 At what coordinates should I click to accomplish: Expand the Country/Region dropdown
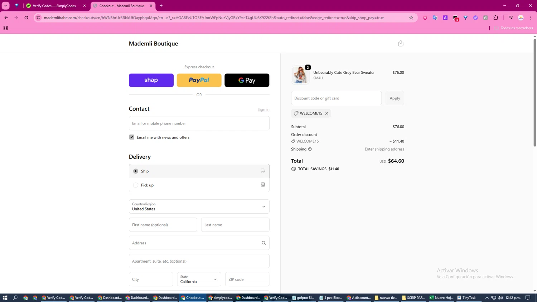pyautogui.click(x=199, y=206)
